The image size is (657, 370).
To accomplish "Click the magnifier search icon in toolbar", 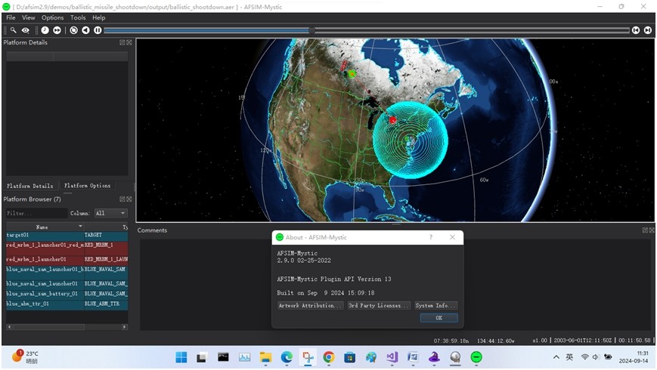I will coord(13,30).
